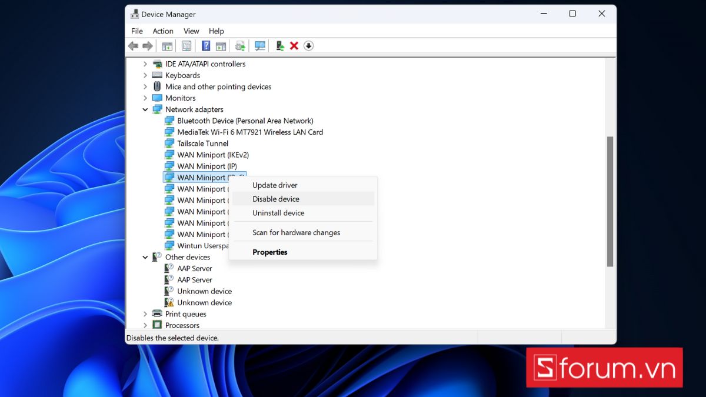Select the second AAP Server device
This screenshot has width=706, height=397.
(195, 279)
